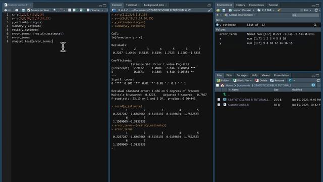The height and width of the screenshot is (182, 323).
Task: Switch to the Plots tab
Action: click(229, 75)
